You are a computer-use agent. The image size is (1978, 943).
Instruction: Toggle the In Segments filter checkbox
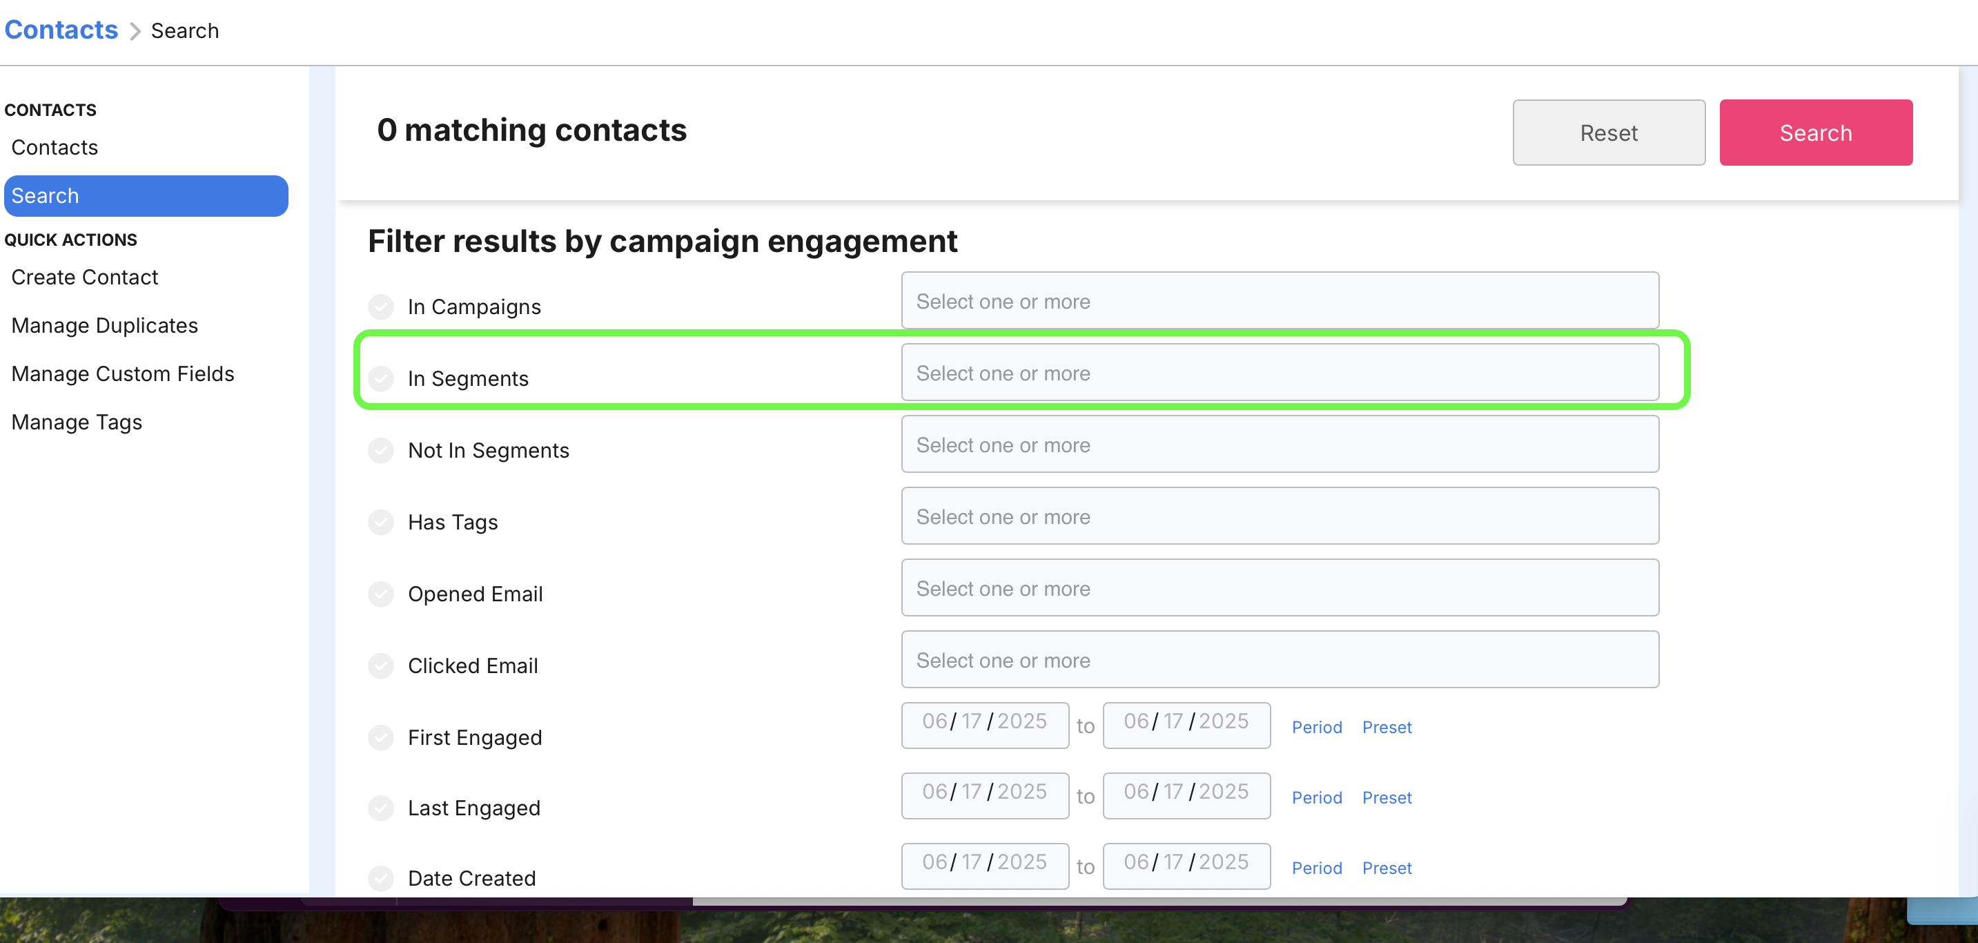(381, 378)
